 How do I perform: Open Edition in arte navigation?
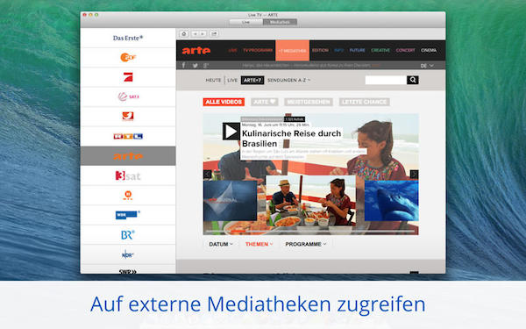pos(320,50)
